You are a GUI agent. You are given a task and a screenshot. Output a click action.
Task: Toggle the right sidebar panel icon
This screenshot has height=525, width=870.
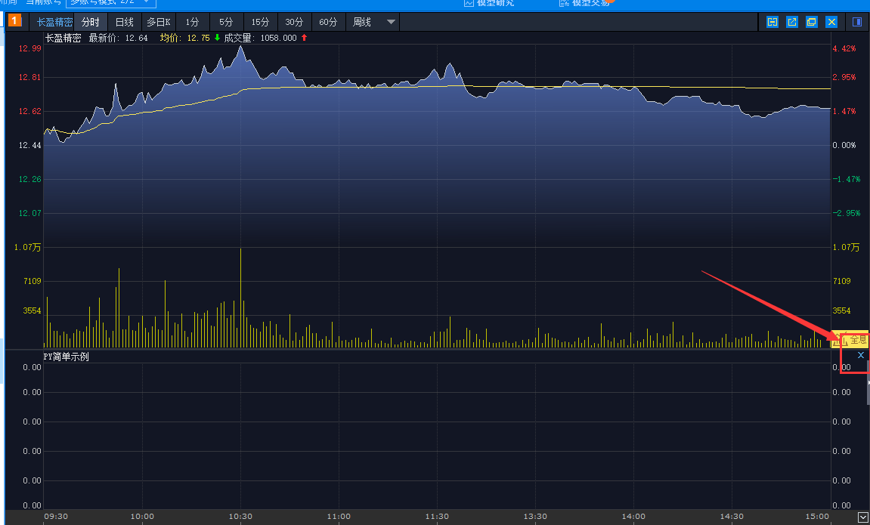pyautogui.click(x=857, y=22)
